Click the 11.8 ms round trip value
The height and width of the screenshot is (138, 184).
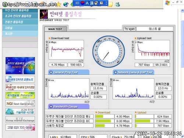98,88
